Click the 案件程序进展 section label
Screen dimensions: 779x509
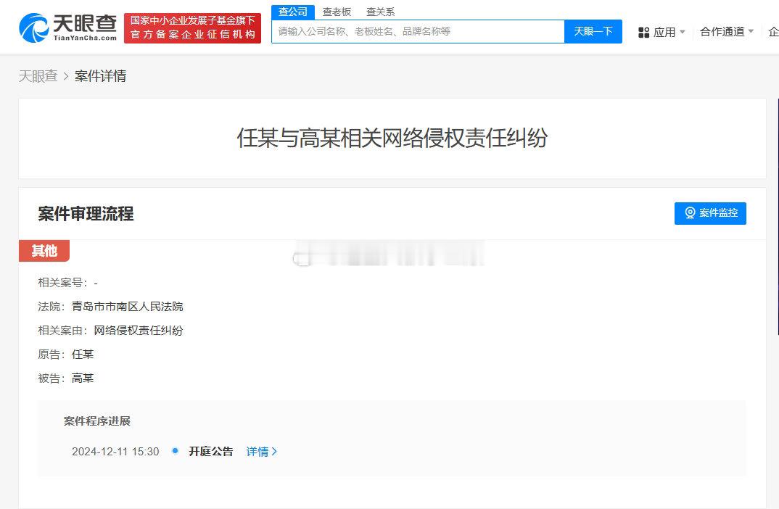pos(97,421)
